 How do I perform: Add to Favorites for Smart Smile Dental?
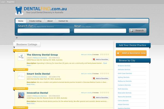click(101, 78)
